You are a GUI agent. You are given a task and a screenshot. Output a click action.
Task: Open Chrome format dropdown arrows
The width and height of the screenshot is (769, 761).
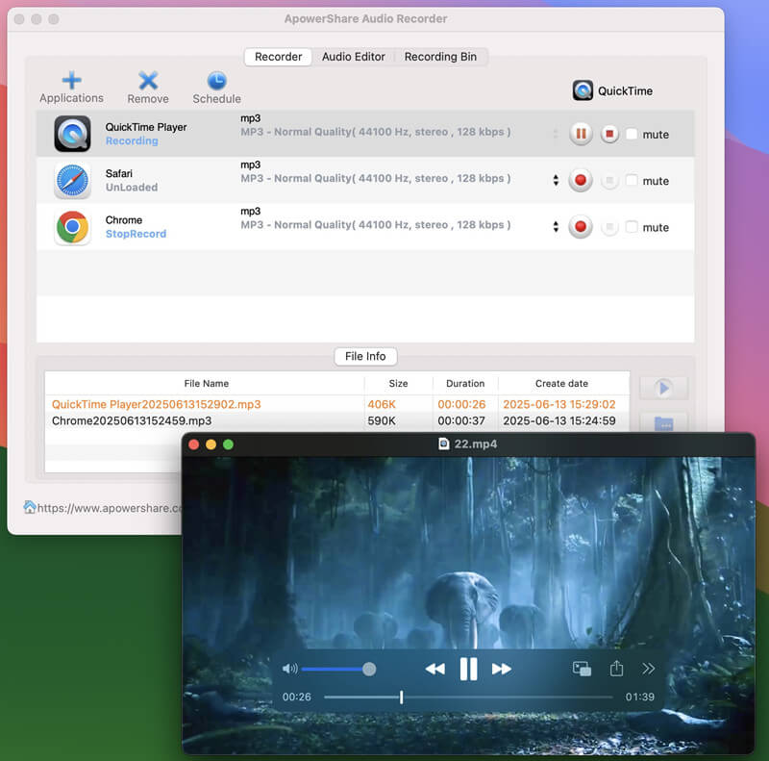coord(555,227)
